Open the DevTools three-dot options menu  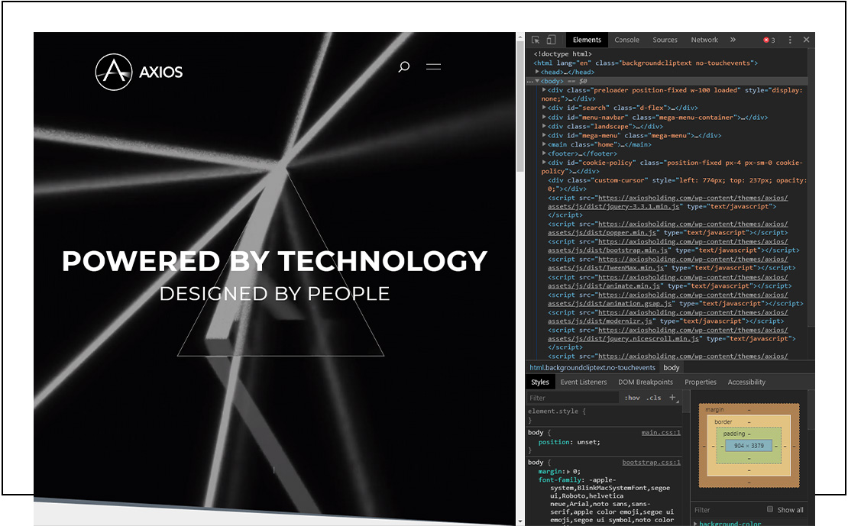click(x=790, y=40)
